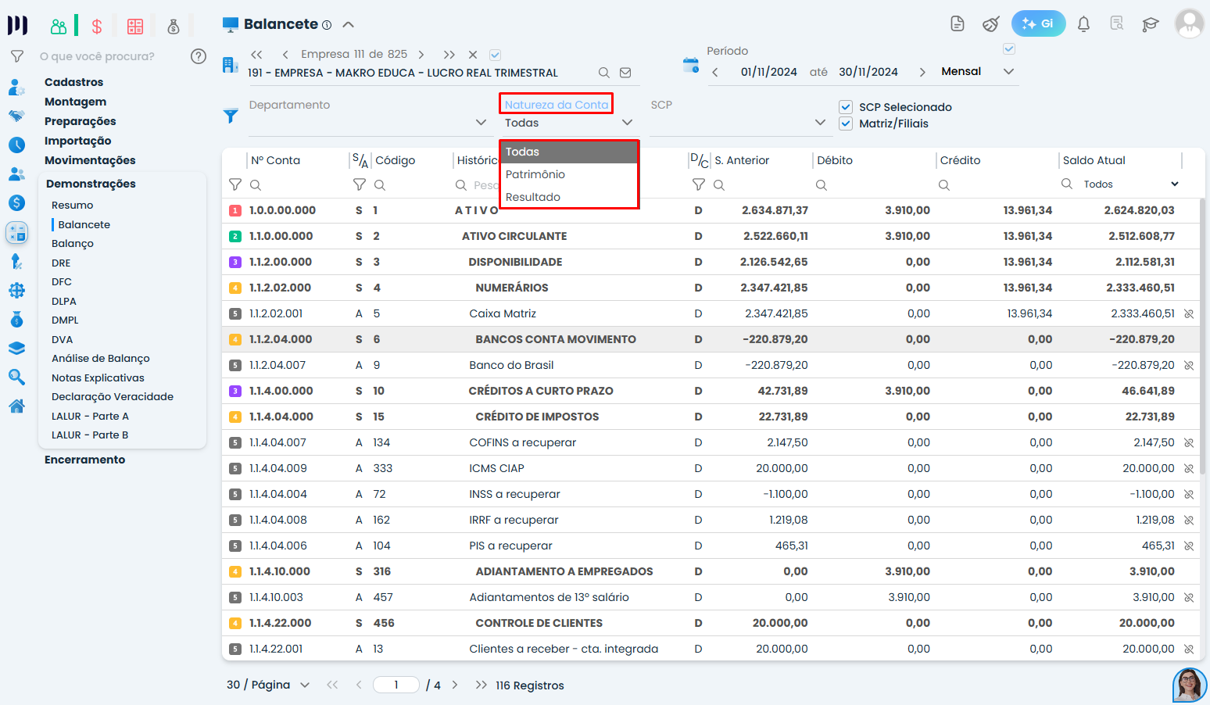The image size is (1210, 705).
Task: Expand the Departamento dropdown
Action: [x=481, y=123]
